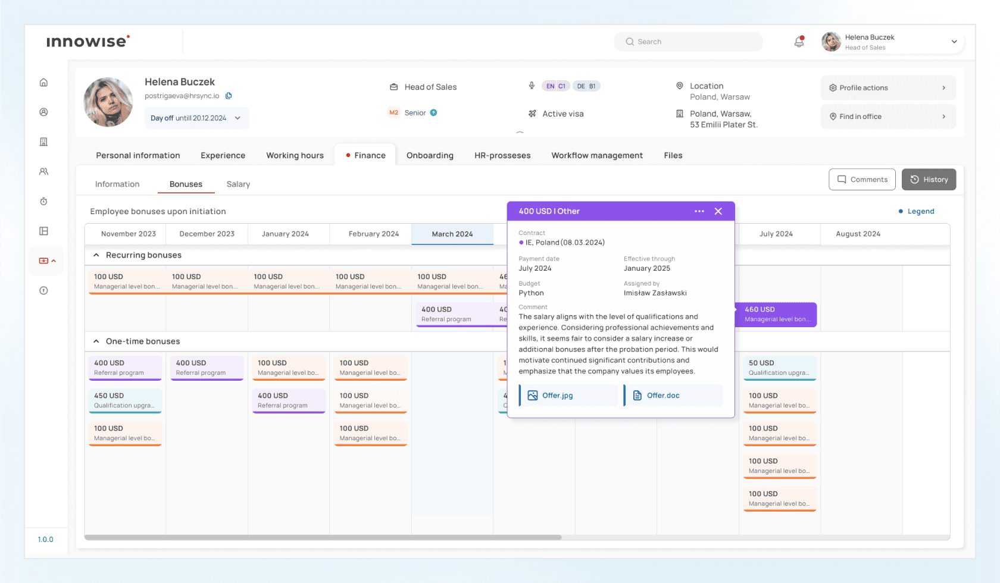
Task: Click the timer icon in sidebar
Action: click(43, 202)
